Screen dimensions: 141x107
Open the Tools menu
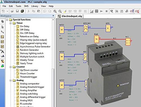point(18,6)
